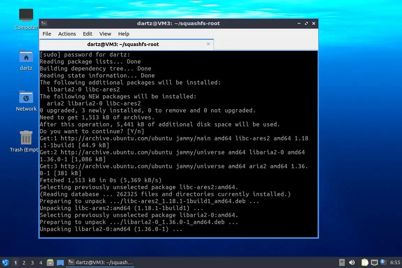Open the Network desktop icon
The width and height of the screenshot is (402, 268).
26,101
